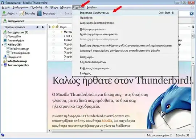Click Μη αναγνωσμένα: 2 in status bar
Screen dimensions: 196x139
(159, 135)
